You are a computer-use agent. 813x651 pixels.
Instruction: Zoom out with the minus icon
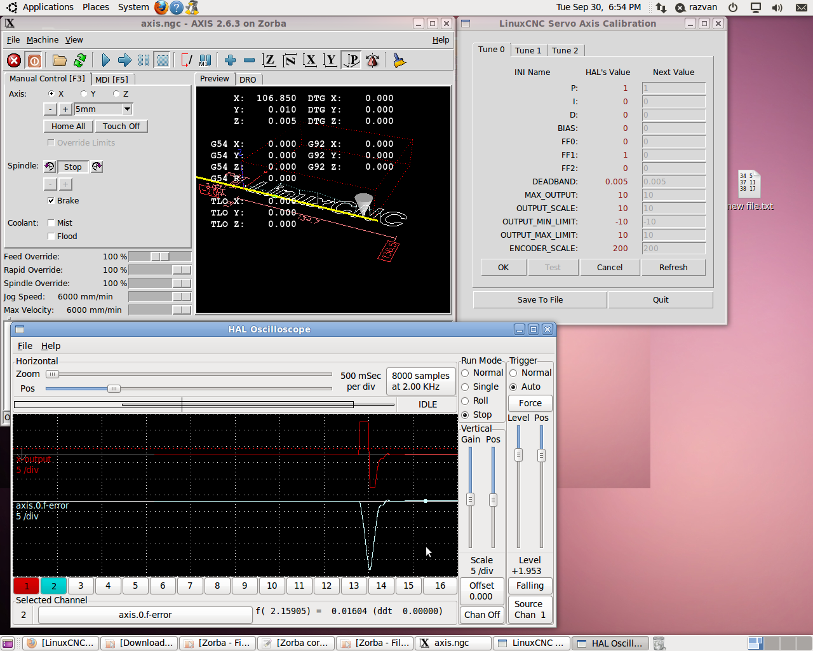[249, 60]
